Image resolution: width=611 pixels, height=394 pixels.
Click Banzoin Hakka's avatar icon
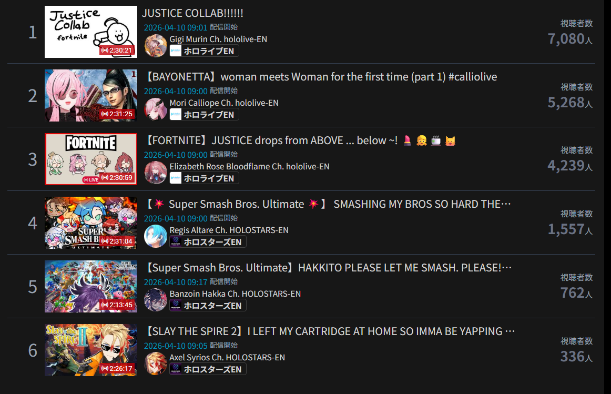coord(156,300)
